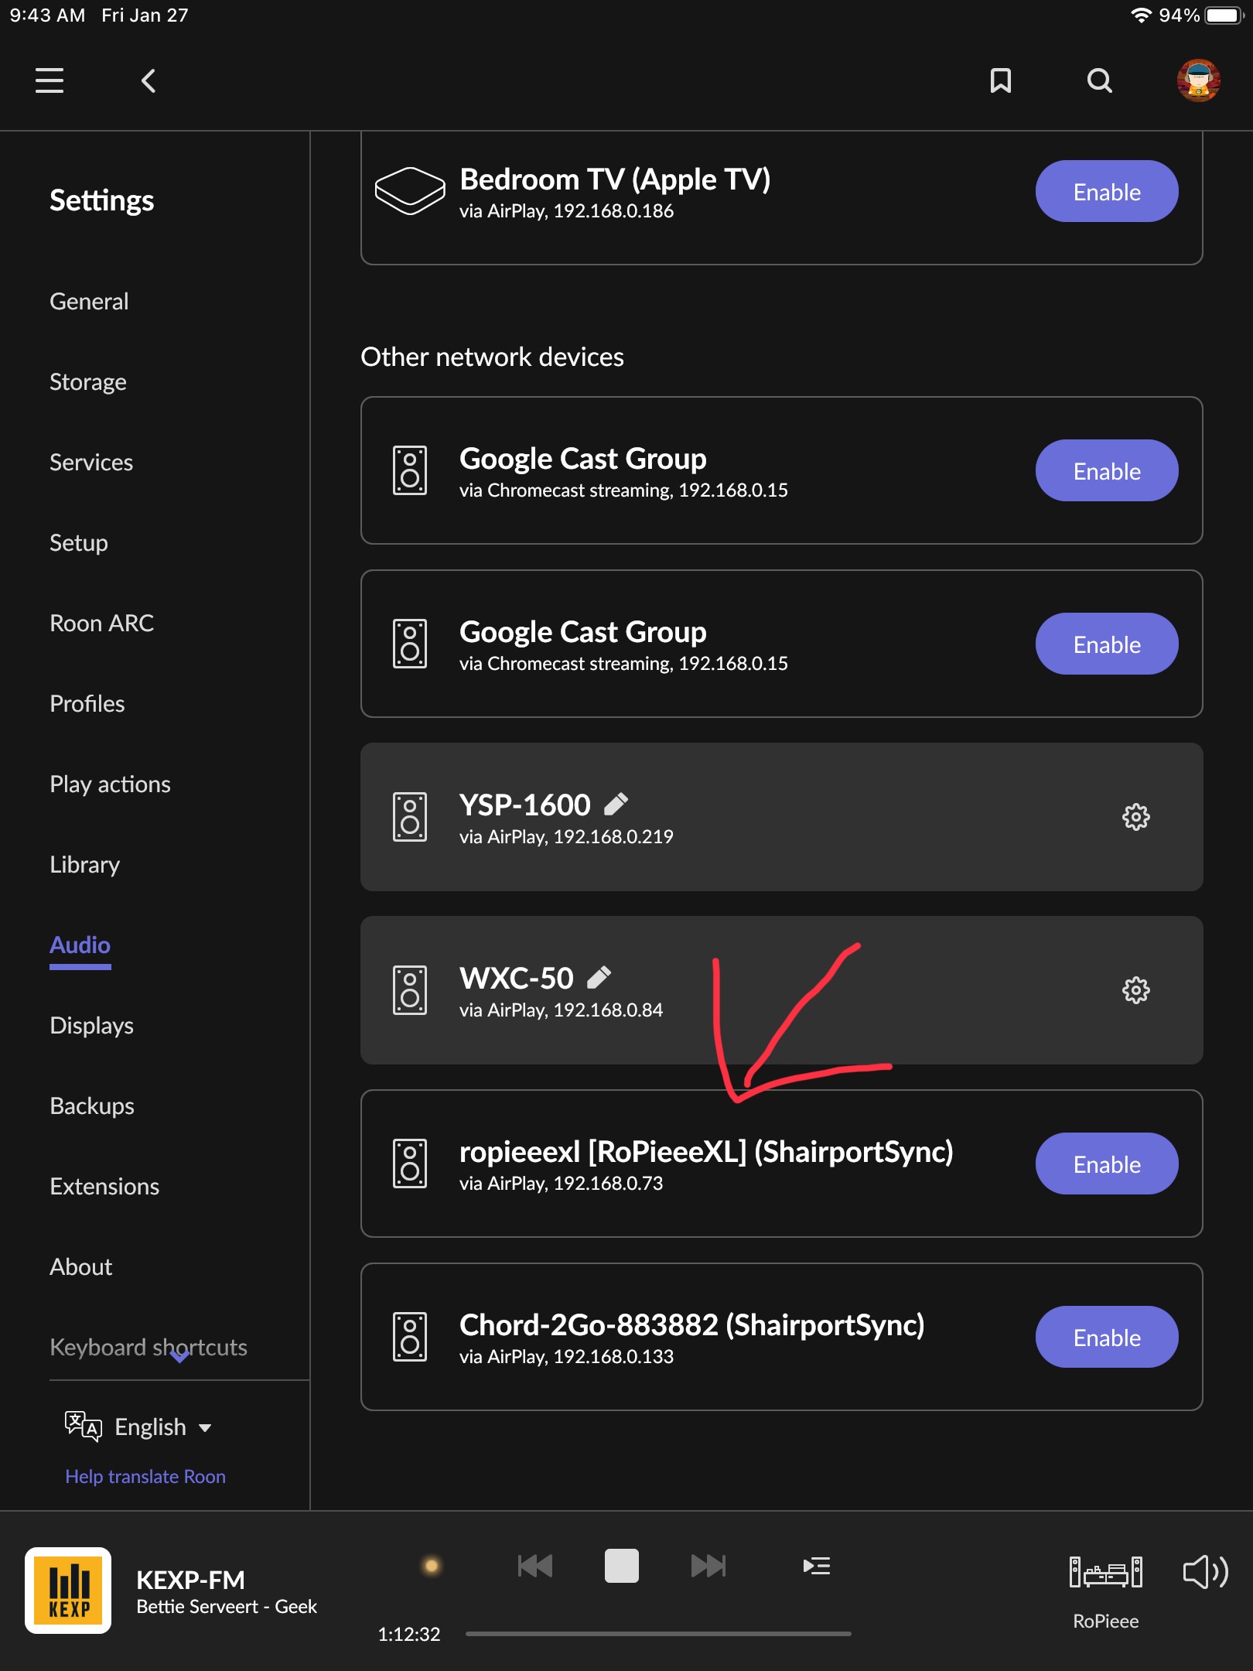Enable the Chord-2Go-883882 ShairportSync device
The height and width of the screenshot is (1671, 1253).
[x=1106, y=1337]
